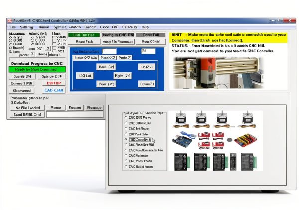Click the Jog Distance input field

(x=109, y=51)
